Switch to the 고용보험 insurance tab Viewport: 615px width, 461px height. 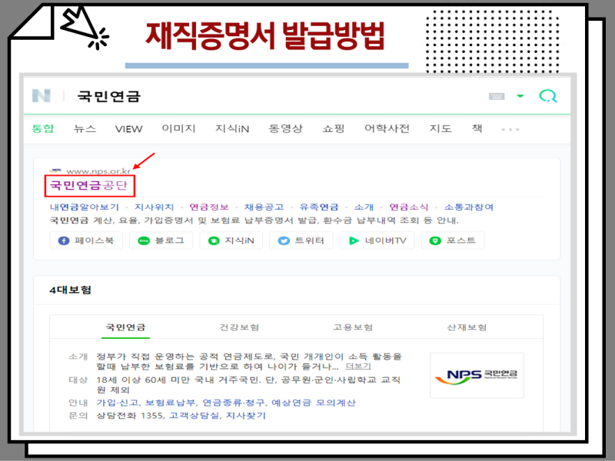tap(353, 327)
